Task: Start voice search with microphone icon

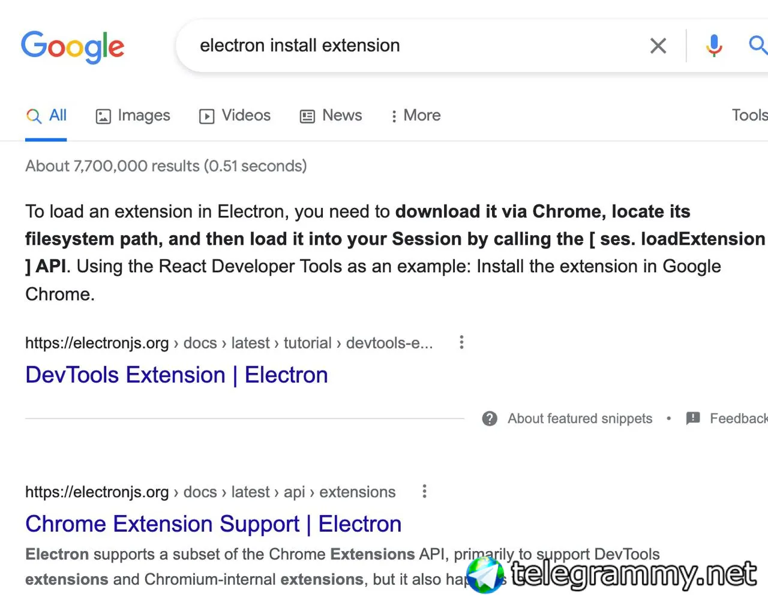Action: (x=714, y=46)
